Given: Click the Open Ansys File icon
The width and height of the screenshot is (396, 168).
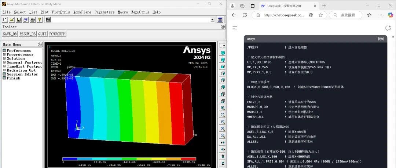Looking at the screenshot, I should coord(12,20).
